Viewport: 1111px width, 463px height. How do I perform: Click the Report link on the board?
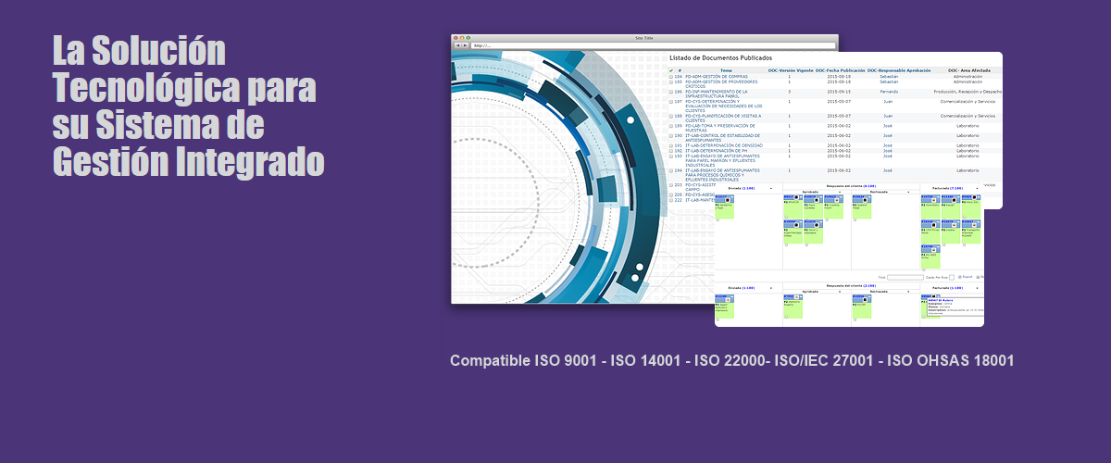click(x=969, y=277)
